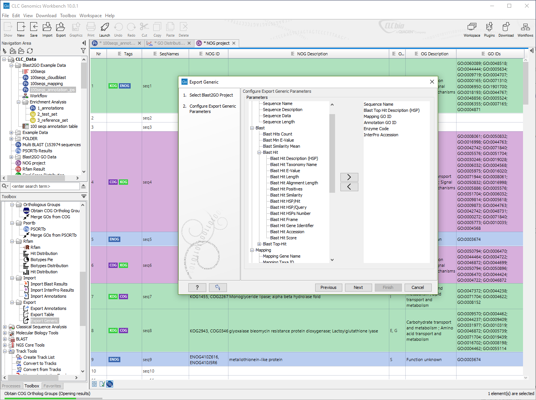Click the Previous button in the dialog
Screen dimensions: 536x400
329,287
